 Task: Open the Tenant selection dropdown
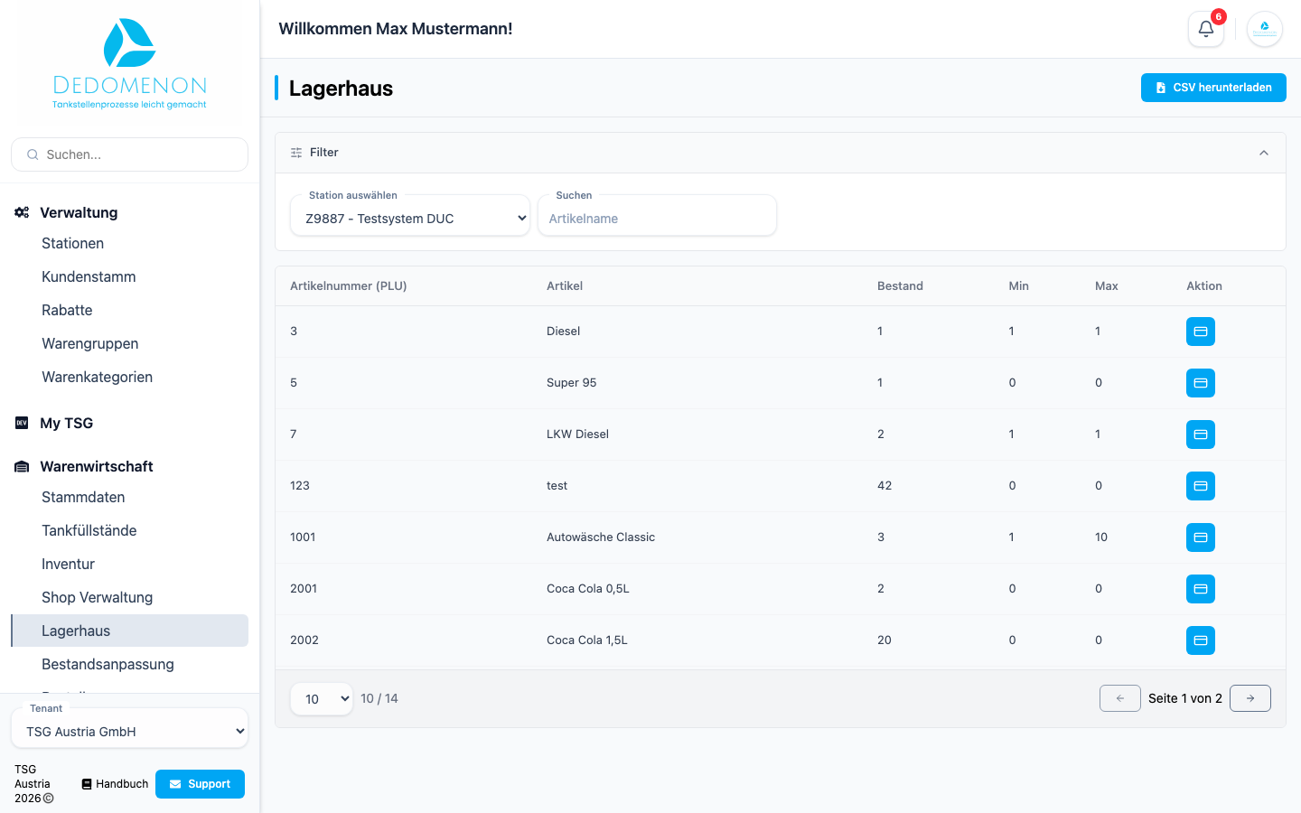pos(129,732)
